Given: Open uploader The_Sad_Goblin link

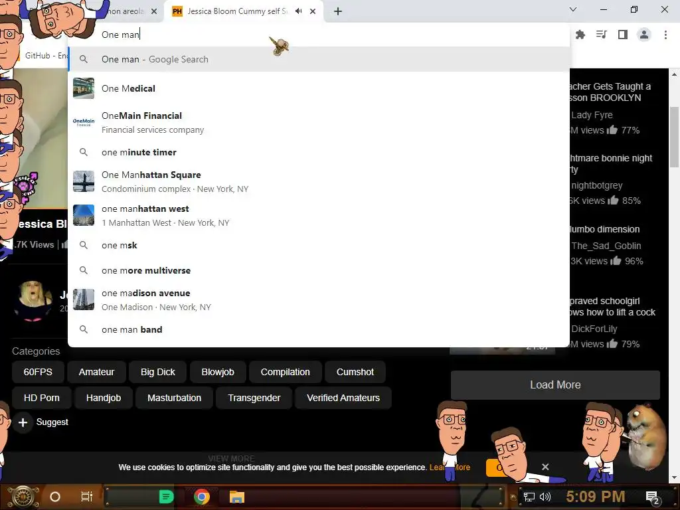Looking at the screenshot, I should click(x=606, y=246).
